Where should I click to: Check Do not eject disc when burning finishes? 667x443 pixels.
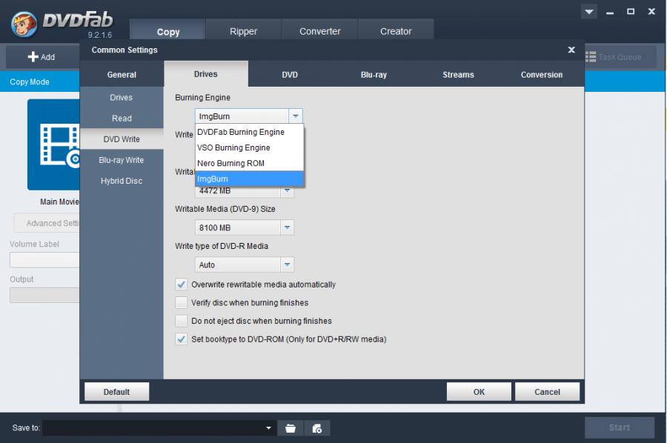182,321
